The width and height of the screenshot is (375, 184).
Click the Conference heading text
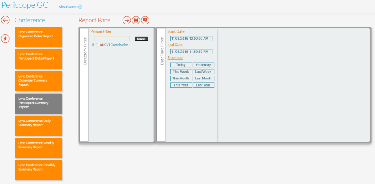click(x=30, y=20)
